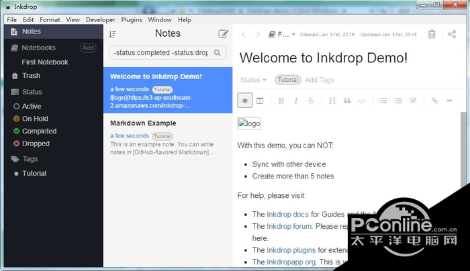This screenshot has height=271, width=470.
Task: Toggle preview mode eye button
Action: [245, 101]
